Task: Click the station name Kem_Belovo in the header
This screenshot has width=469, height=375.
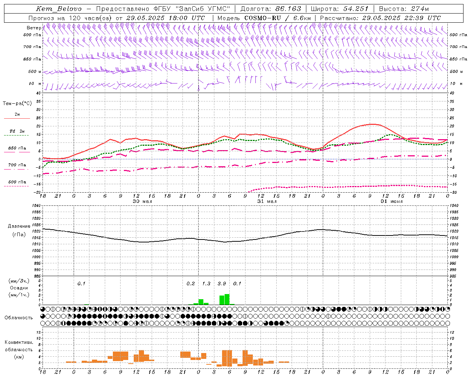Action: pos(59,9)
